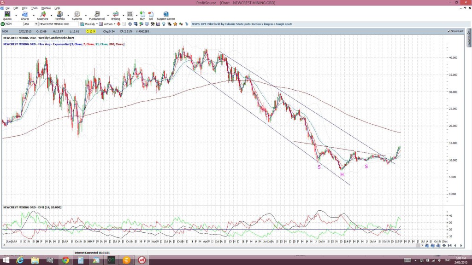The image size is (472, 265).
Task: Click the light bulb icon in chart toolbar
Action: [164, 24]
